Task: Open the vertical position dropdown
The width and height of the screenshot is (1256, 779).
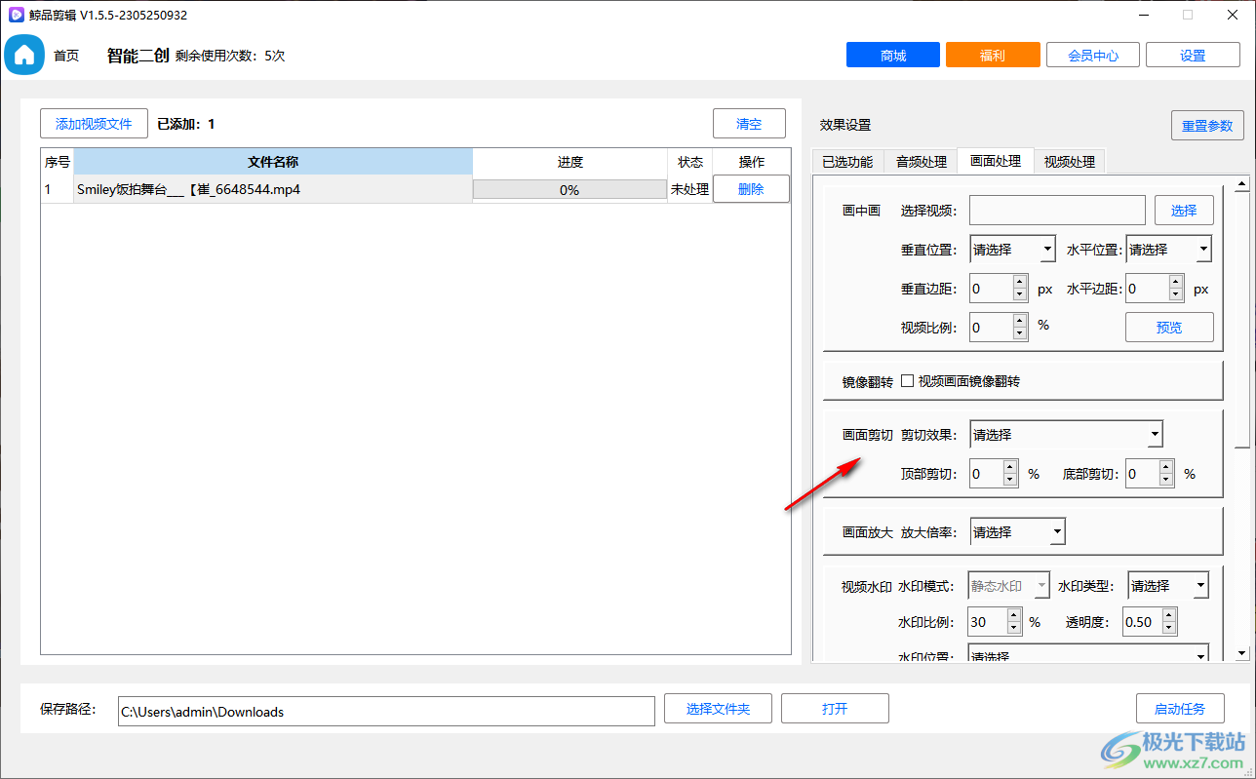Action: tap(1013, 250)
